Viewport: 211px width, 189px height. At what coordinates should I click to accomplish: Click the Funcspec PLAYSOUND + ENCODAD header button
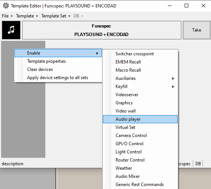point(101,30)
